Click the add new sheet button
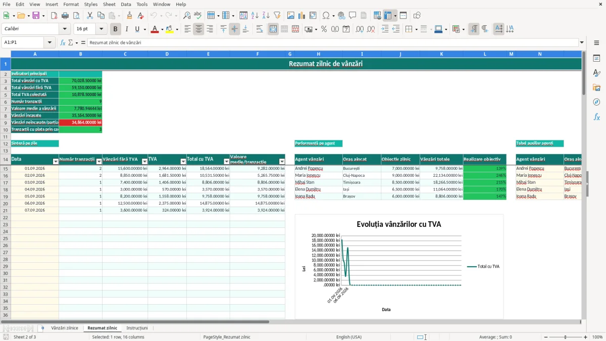 click(42, 328)
